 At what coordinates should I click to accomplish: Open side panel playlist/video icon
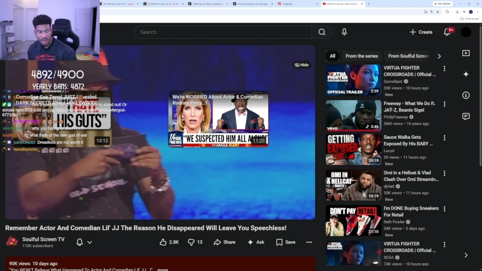point(466,53)
